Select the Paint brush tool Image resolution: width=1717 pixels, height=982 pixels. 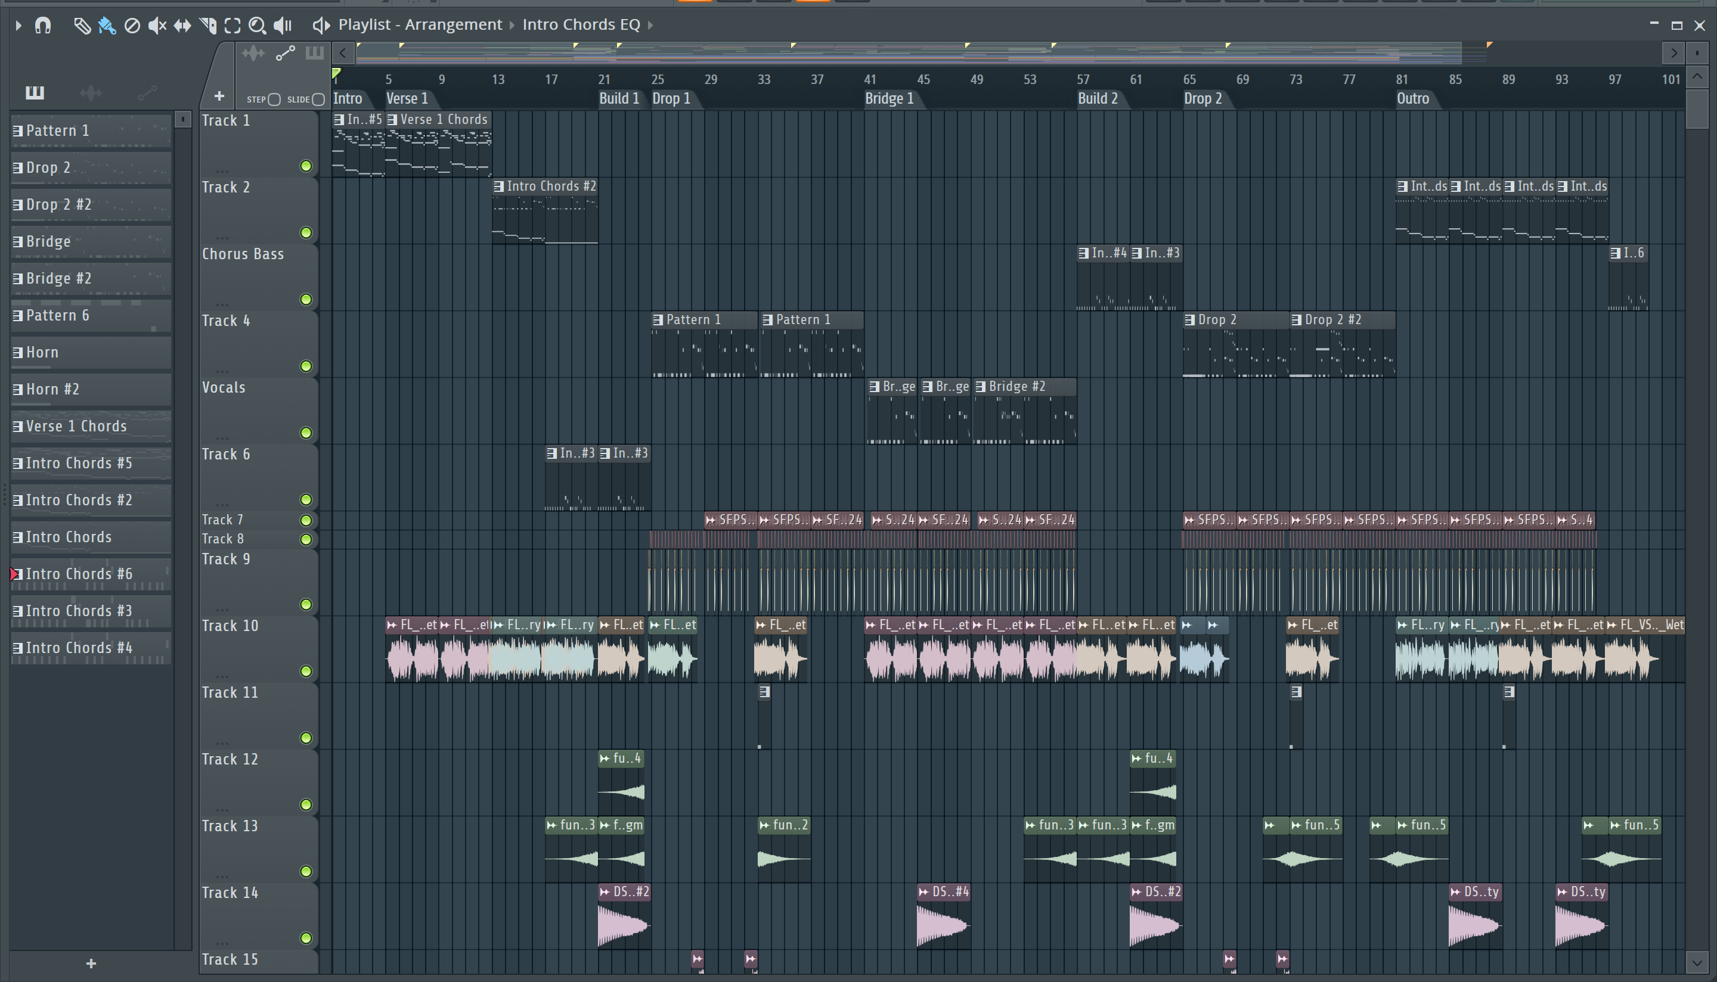coord(107,26)
